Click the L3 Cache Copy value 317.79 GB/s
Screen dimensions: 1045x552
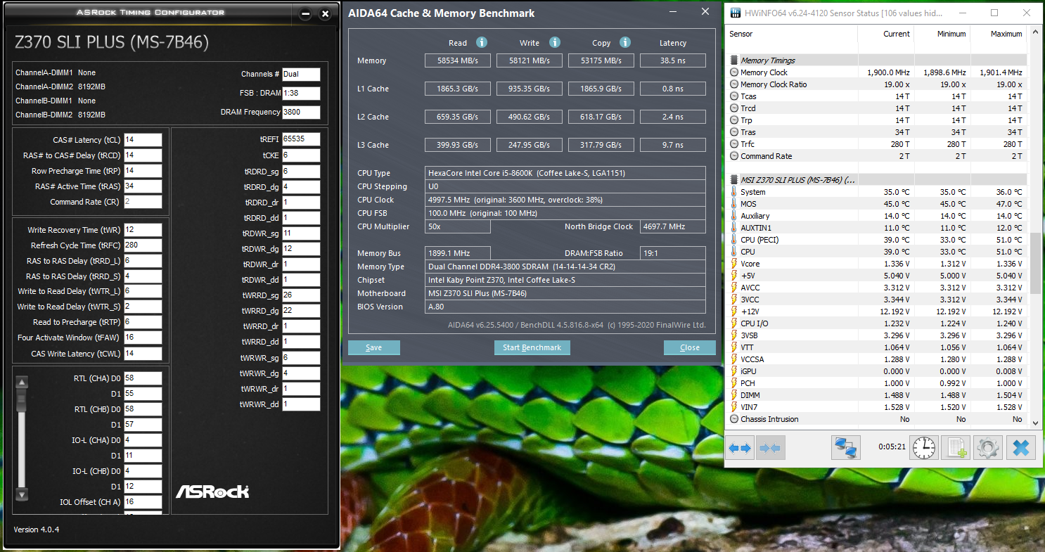pos(601,145)
